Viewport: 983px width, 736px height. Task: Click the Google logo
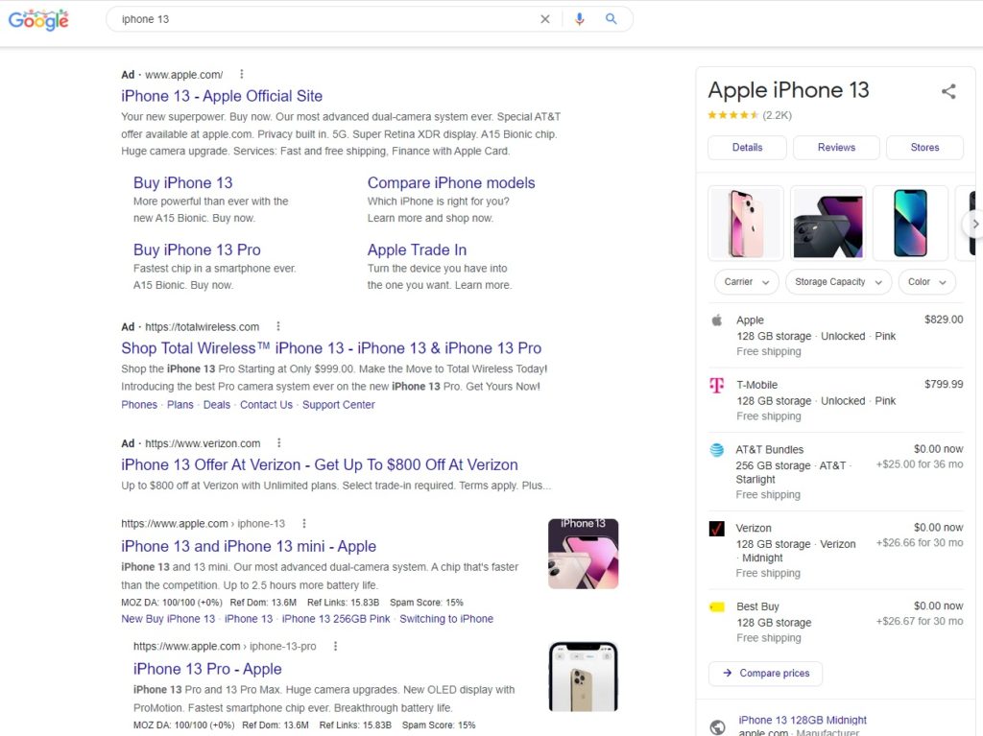38,19
